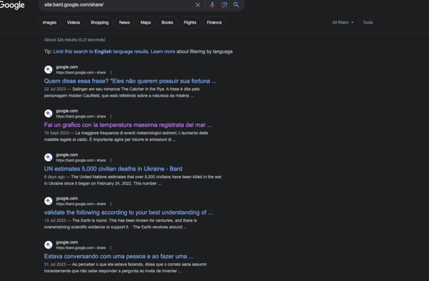Open three-dot menu for the 'UN estimates' result
Screen dimensions: 429x281
111,160
